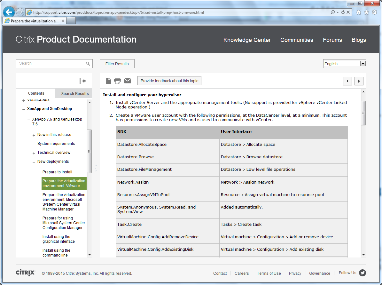Screen dimensions: 382x285
Task: Click the Citrix logo in footer
Action: [x=26, y=272]
